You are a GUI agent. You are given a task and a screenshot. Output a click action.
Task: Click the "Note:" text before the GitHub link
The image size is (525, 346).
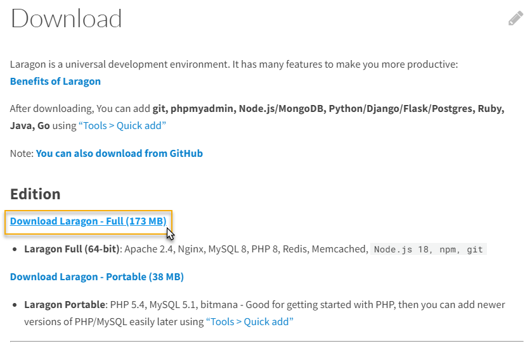22,154
